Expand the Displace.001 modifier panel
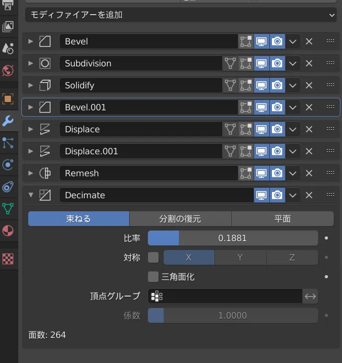This screenshot has width=342, height=363. pos(30,151)
